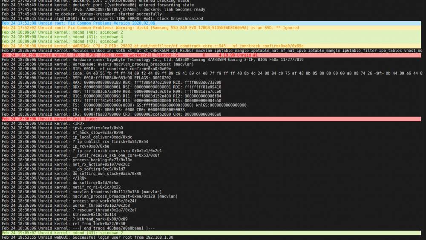Click the 'RSP: 0018:ffff88840e683d90' register line
Viewport: 426px width, 240px height.
coord(86,78)
